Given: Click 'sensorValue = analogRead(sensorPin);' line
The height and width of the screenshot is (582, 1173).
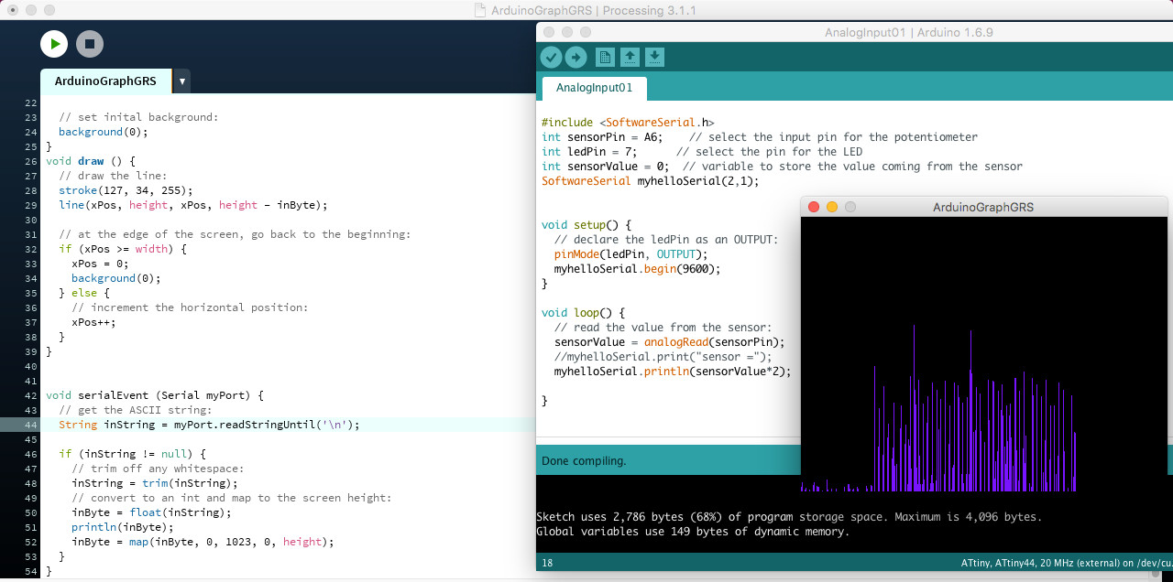Looking at the screenshot, I should point(670,342).
